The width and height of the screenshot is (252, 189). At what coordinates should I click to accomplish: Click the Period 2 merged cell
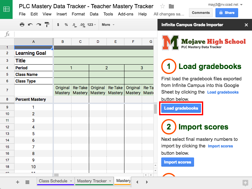[x=106, y=68]
